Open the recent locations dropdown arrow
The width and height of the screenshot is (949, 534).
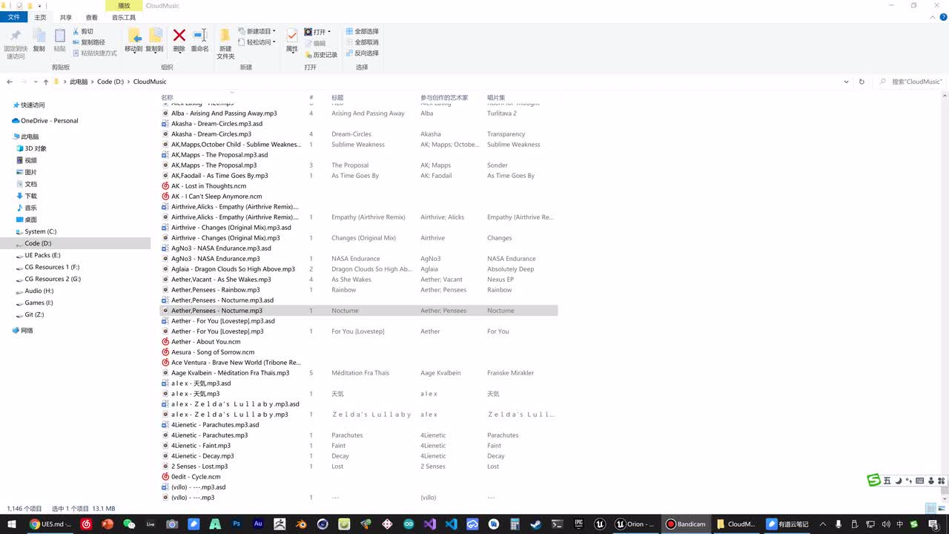(35, 82)
